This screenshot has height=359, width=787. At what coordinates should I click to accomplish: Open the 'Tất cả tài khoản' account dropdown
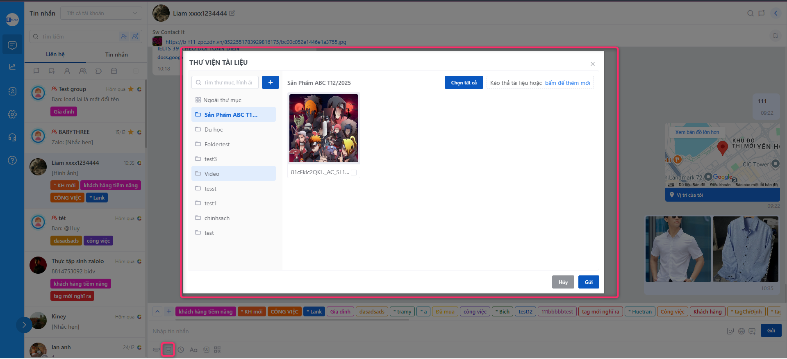click(x=101, y=13)
